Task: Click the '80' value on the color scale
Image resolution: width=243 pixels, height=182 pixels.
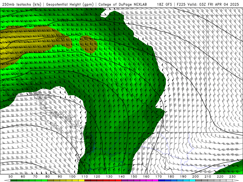Action: (48, 177)
